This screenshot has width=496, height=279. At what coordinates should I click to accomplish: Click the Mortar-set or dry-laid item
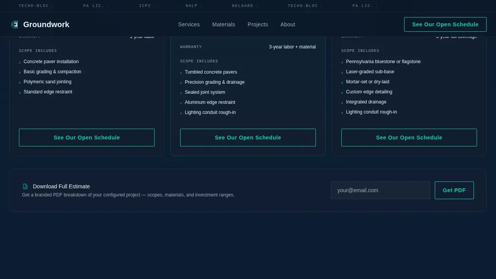click(367, 82)
